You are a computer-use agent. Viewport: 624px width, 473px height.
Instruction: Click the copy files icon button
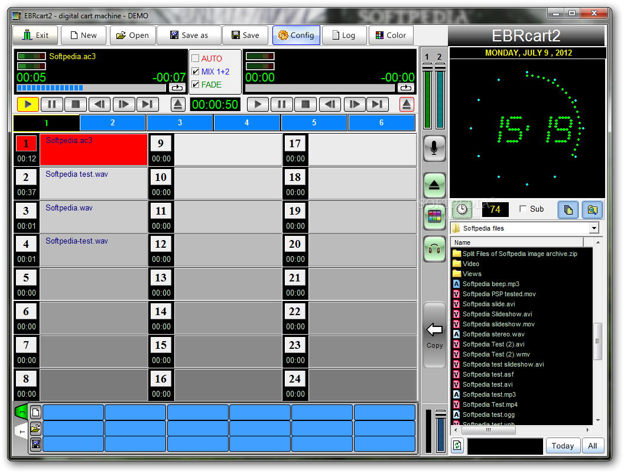click(568, 210)
